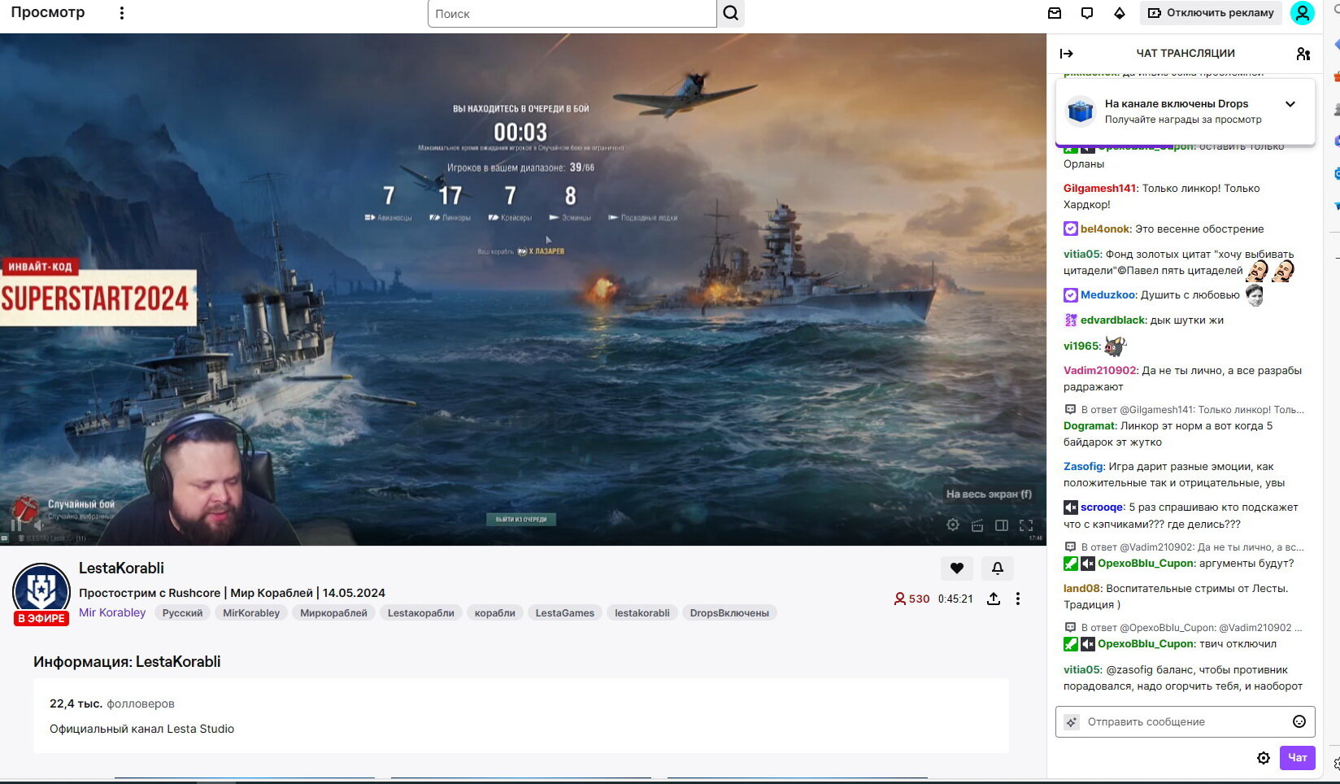Viewport: 1340px width, 784px height.
Task: Click the Просмотр heading
Action: [x=48, y=12]
